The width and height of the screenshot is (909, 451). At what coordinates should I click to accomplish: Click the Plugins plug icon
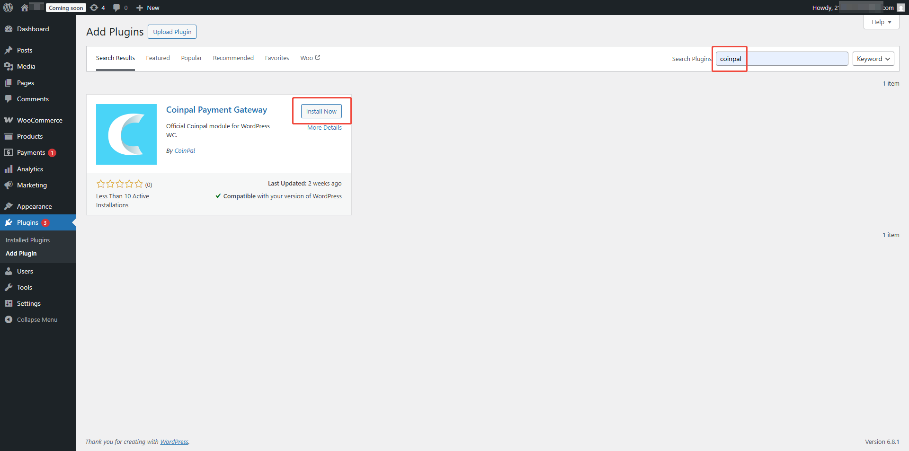point(9,222)
